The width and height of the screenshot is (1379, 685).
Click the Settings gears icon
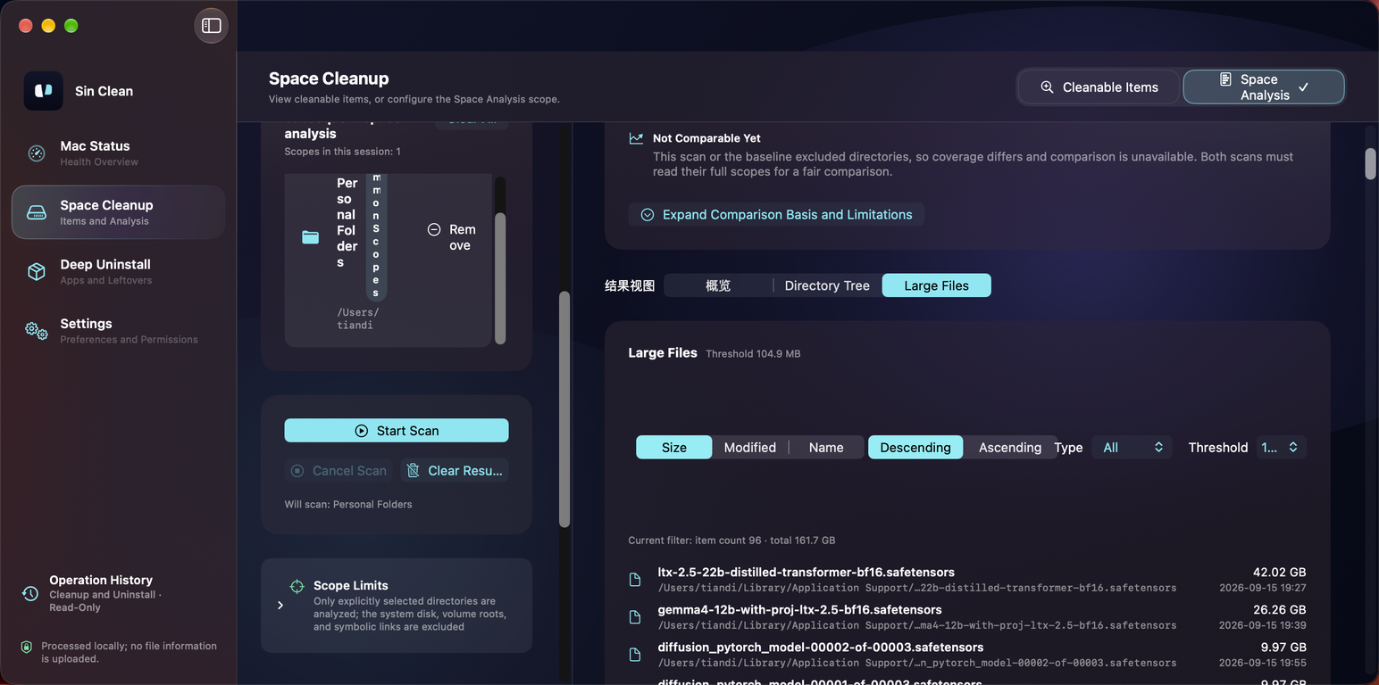click(x=37, y=331)
